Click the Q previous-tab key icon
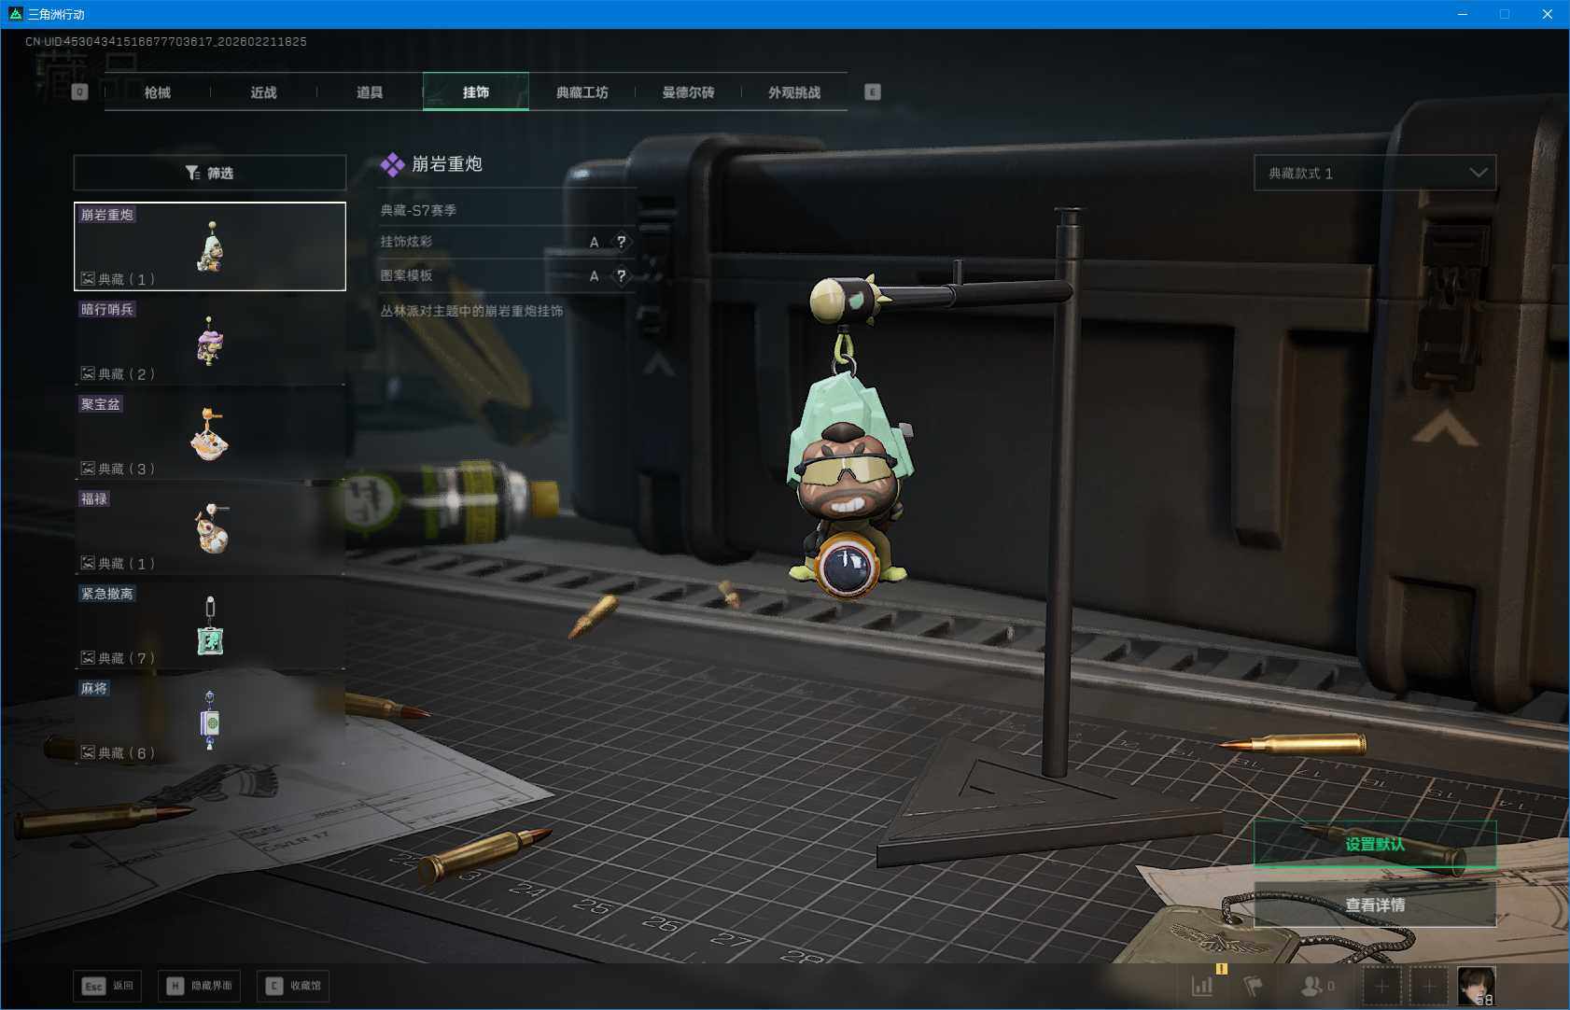This screenshot has width=1570, height=1010. (79, 91)
